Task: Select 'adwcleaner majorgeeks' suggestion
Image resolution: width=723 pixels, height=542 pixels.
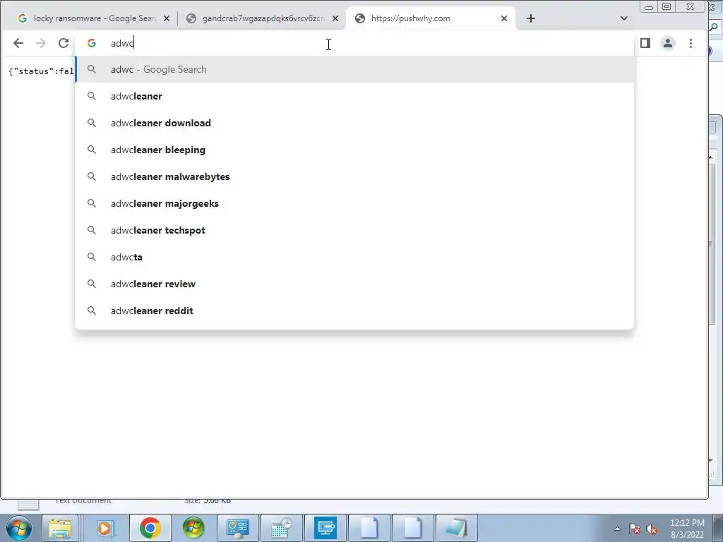Action: coord(354,203)
